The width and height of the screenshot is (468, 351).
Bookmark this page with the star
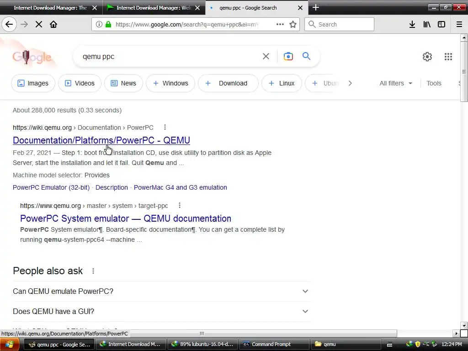293,25
